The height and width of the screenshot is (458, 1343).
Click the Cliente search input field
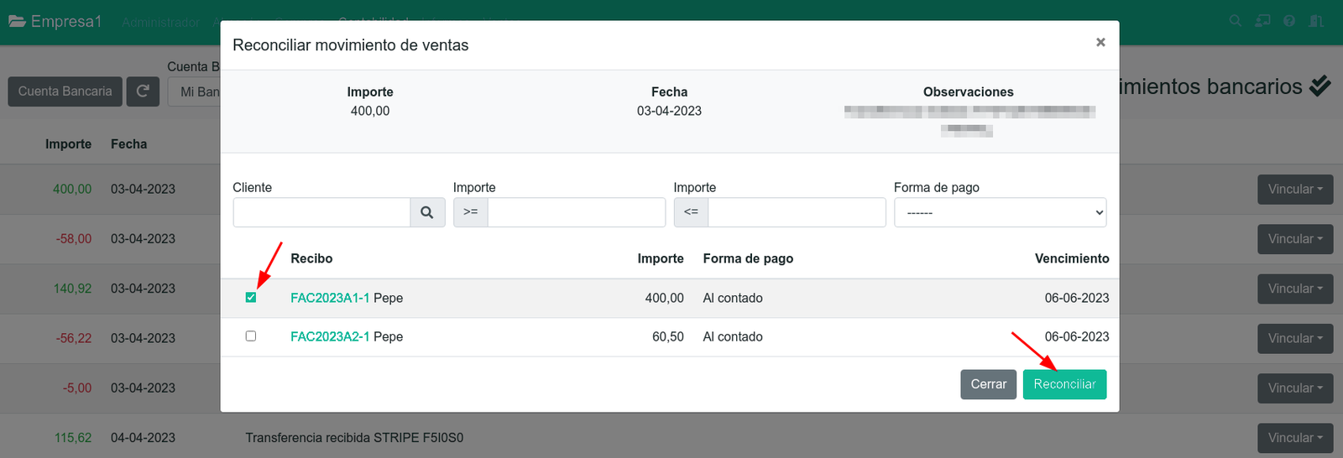coord(321,212)
